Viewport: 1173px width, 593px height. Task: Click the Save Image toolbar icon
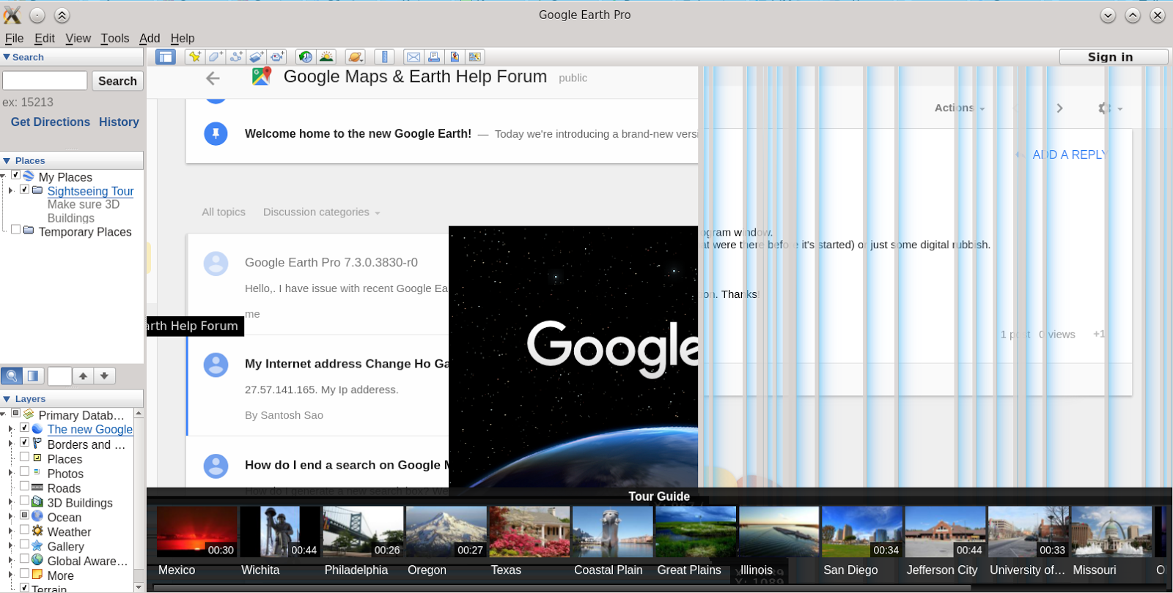(x=455, y=57)
